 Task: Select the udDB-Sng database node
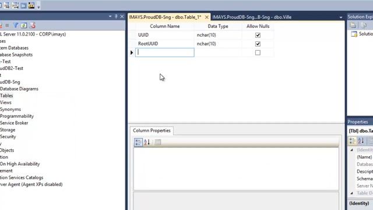(x=10, y=82)
